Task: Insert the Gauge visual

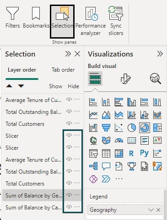Action: pos(119,141)
